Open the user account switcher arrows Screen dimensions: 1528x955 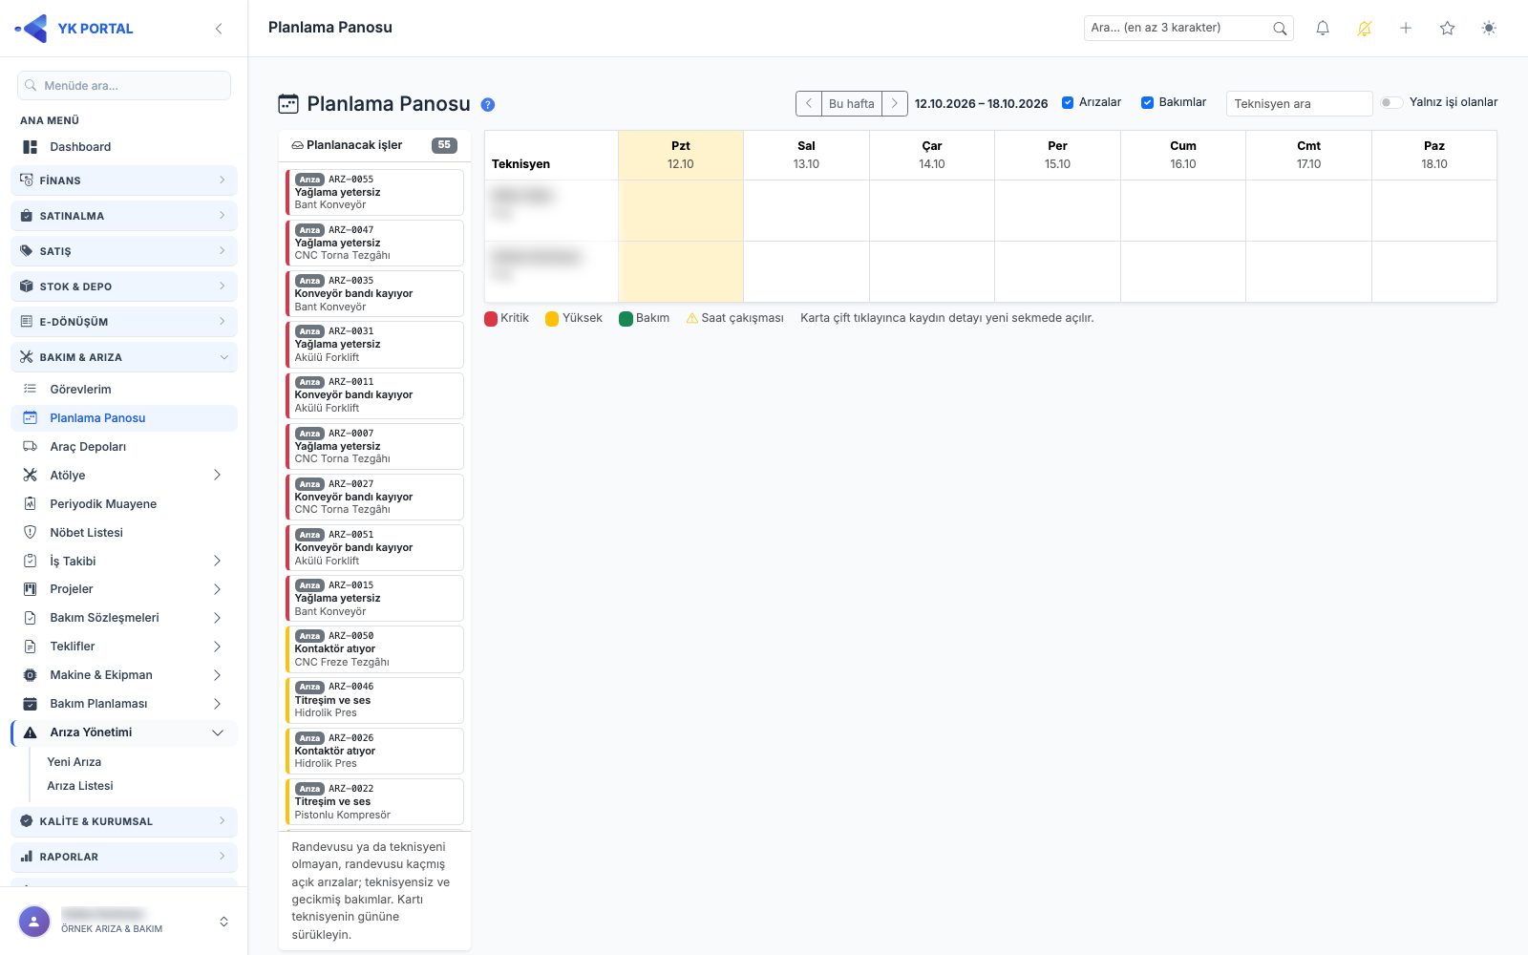tap(223, 922)
